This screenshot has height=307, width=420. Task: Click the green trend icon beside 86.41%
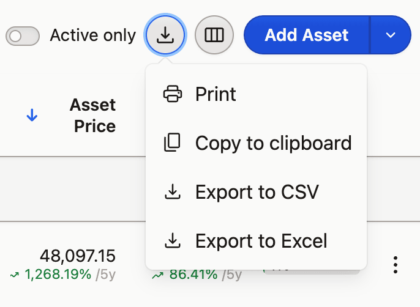(x=157, y=275)
